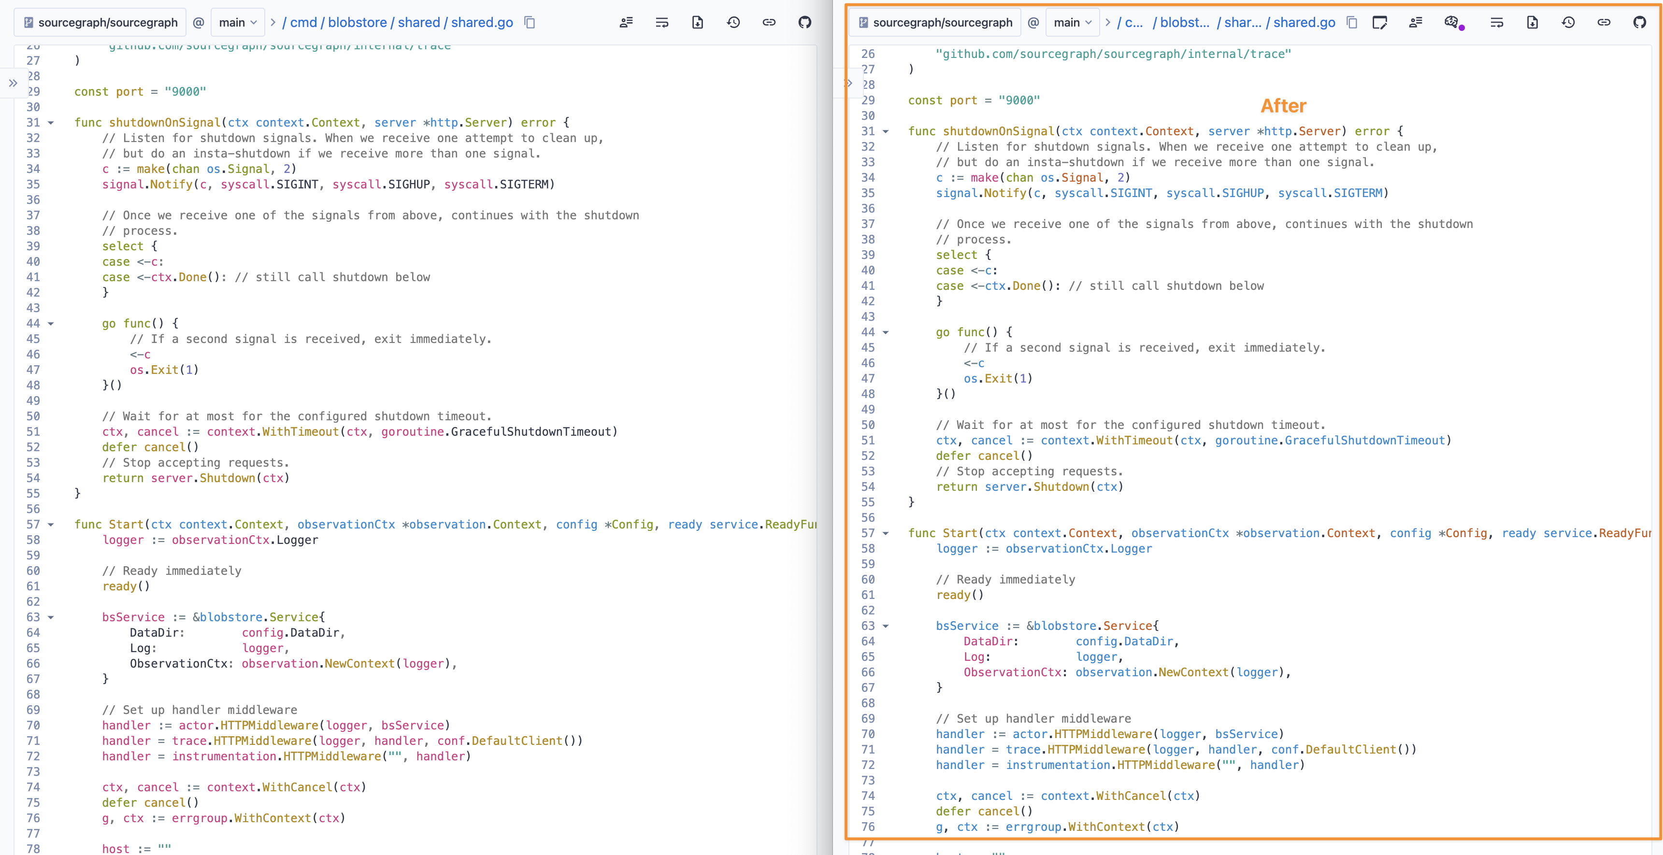Open right pane main branch dropdown
The height and width of the screenshot is (855, 1663).
coord(1072,23)
